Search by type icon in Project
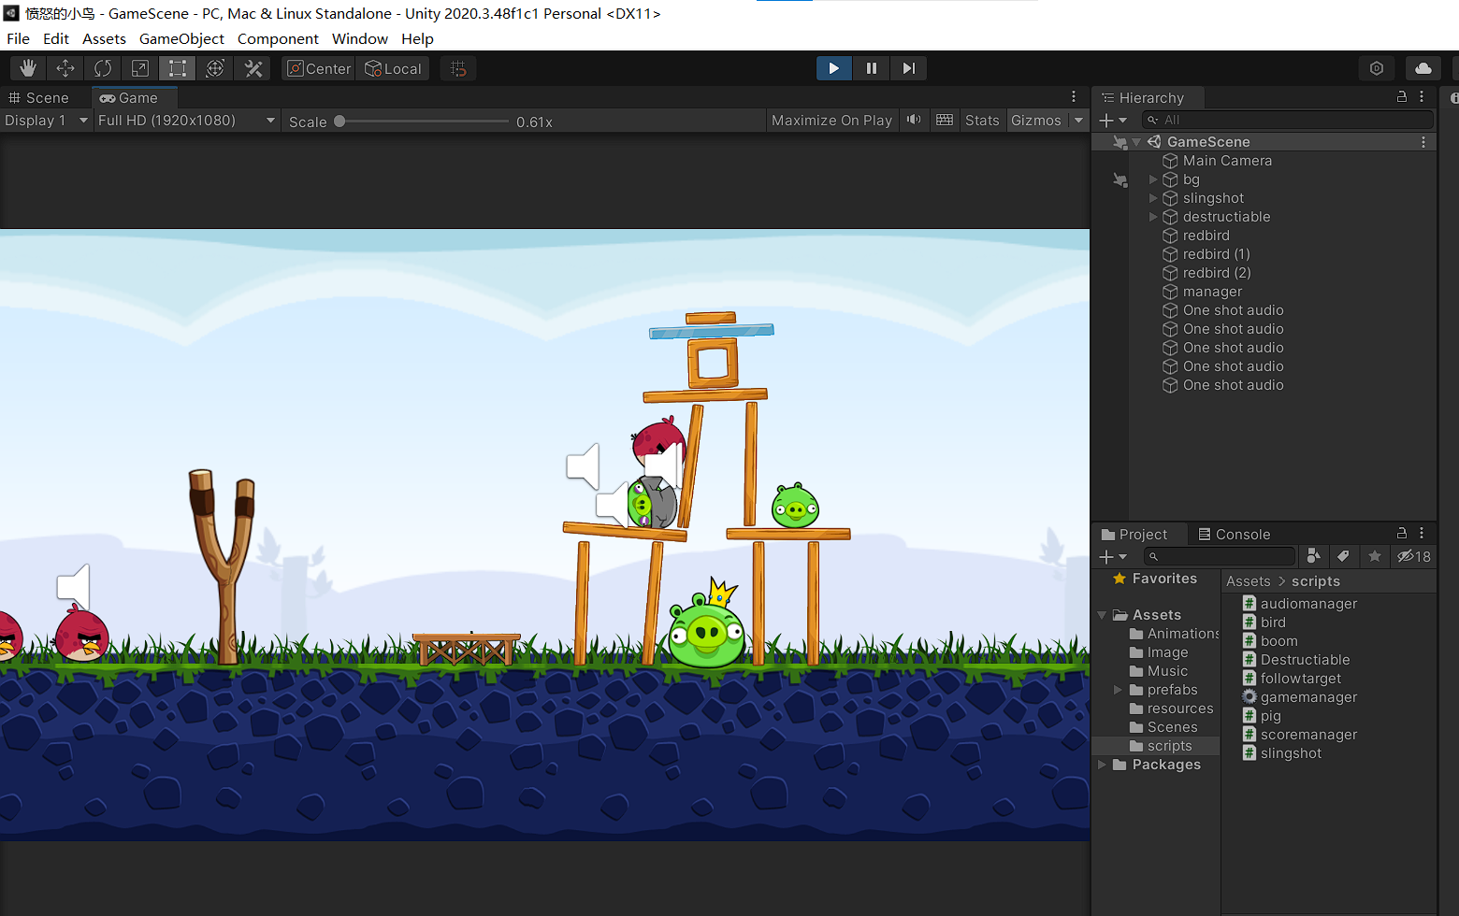 [x=1313, y=556]
